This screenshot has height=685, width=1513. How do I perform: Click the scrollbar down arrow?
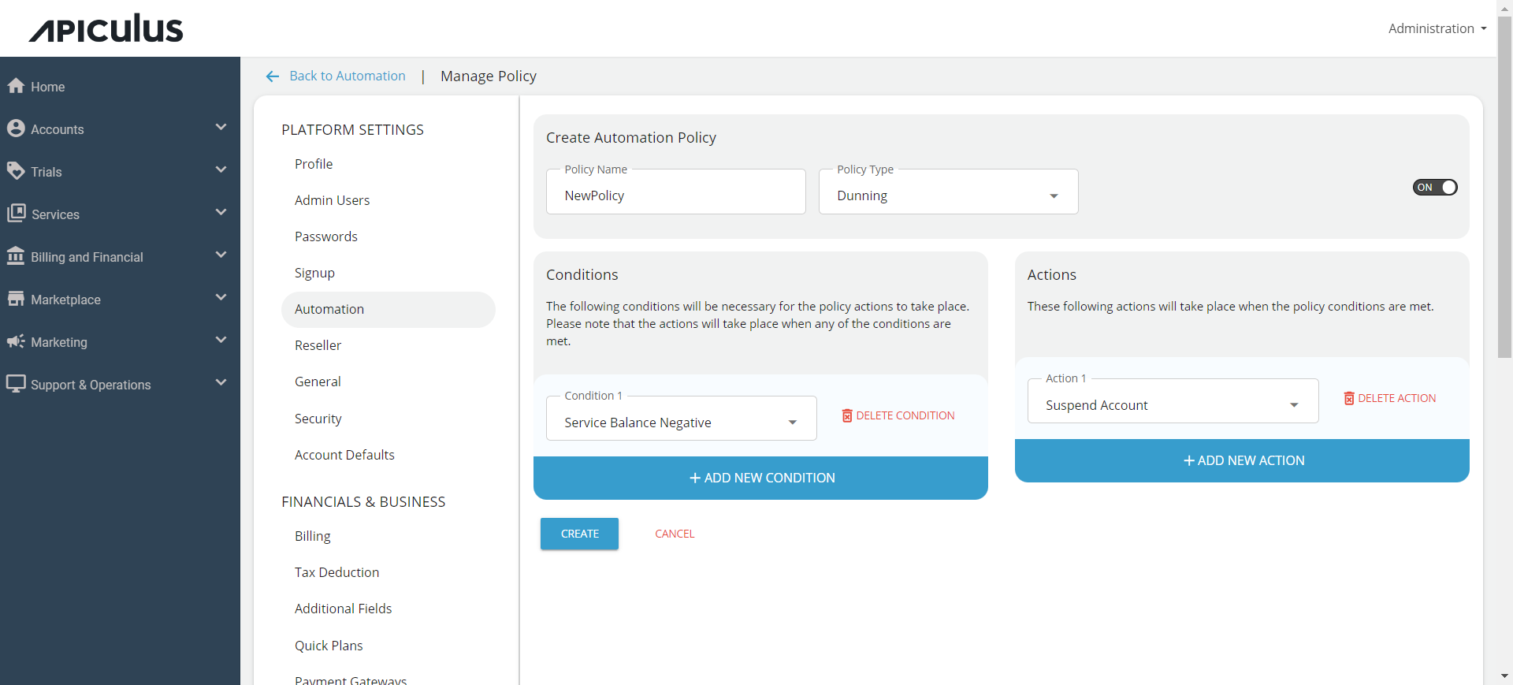click(1504, 677)
